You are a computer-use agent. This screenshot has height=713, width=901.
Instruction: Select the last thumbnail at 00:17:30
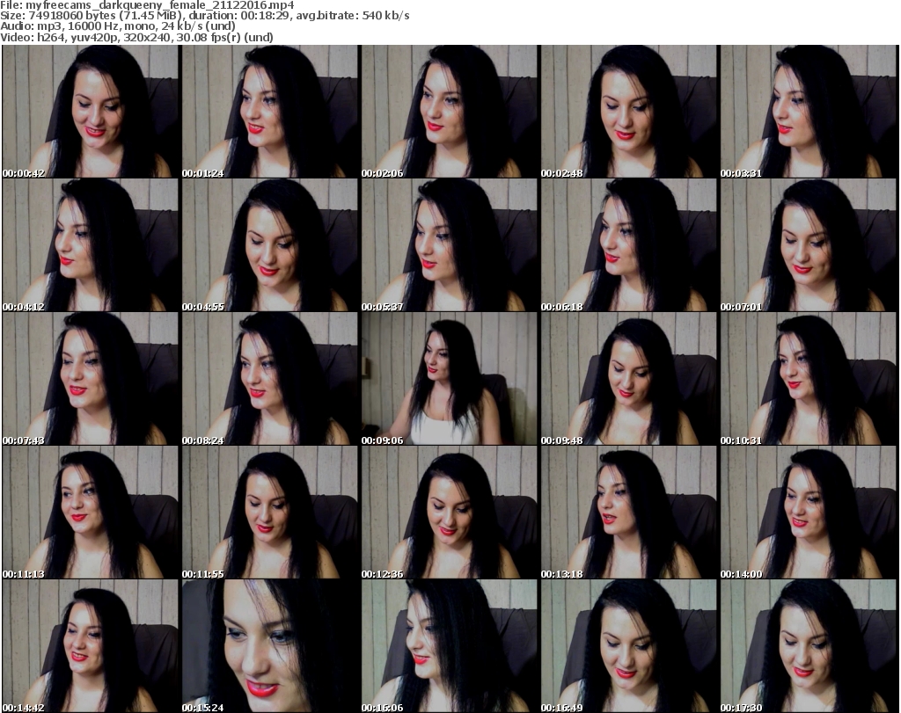[x=808, y=646]
